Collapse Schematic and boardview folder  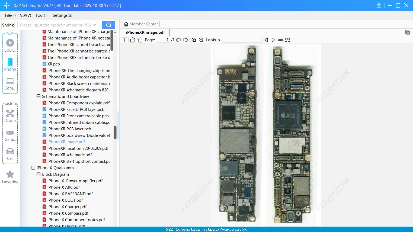tap(39, 97)
